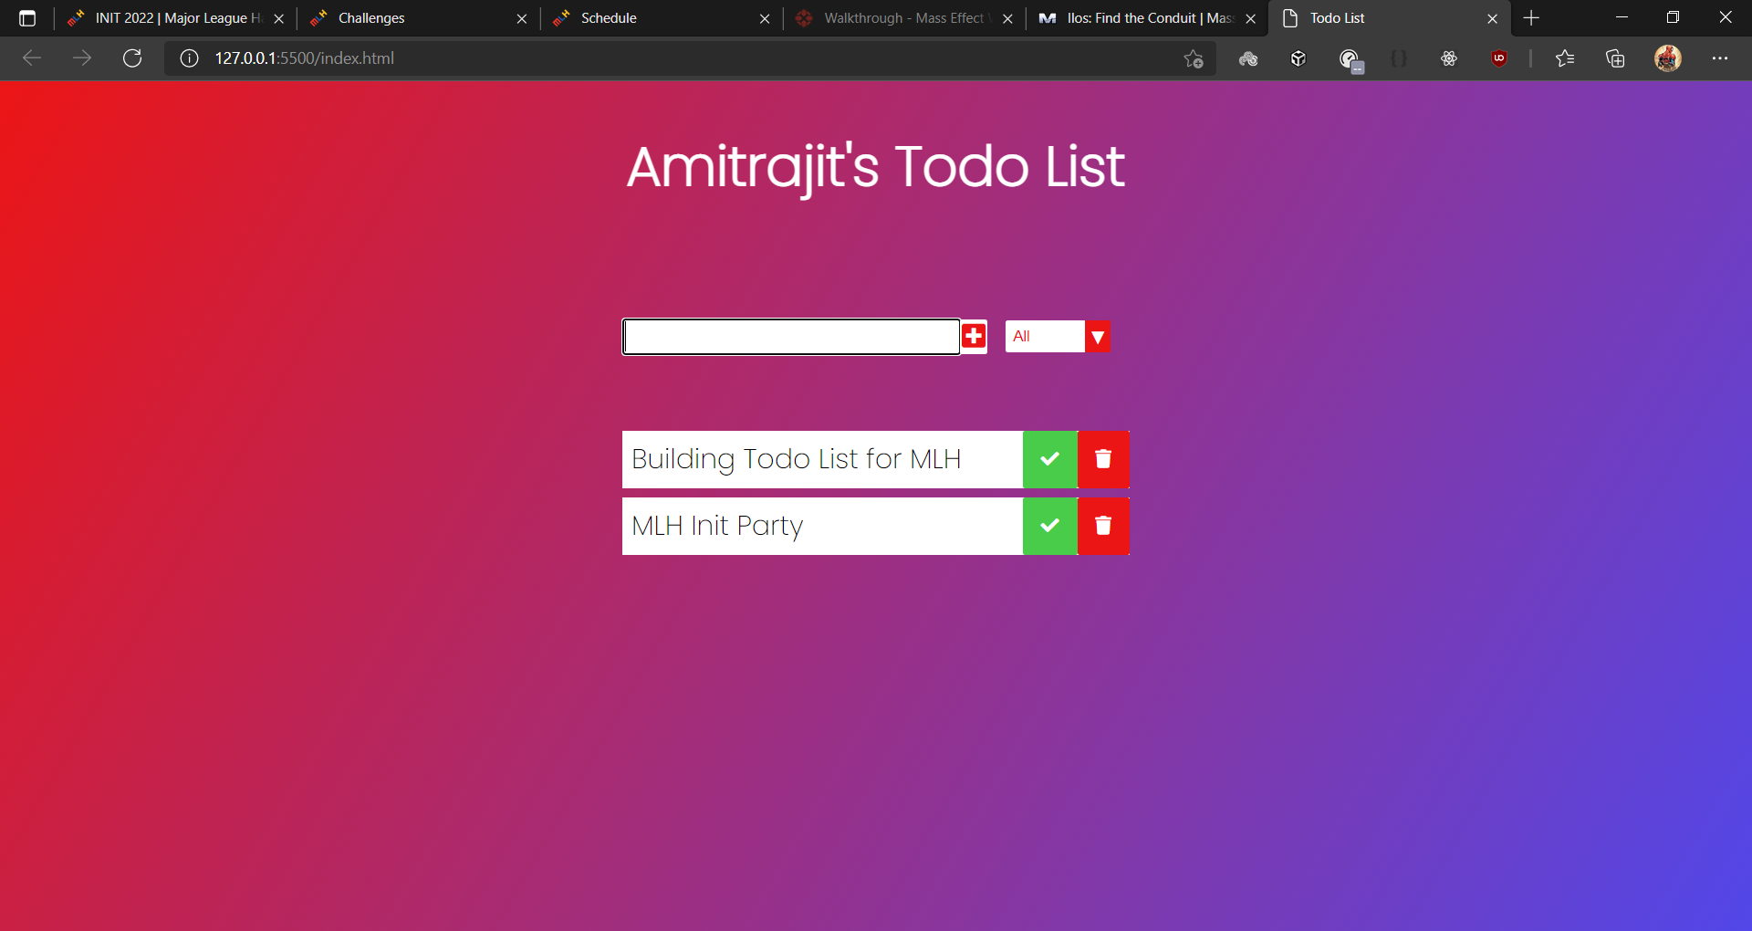Check off the 'MLH Init Party' todo
This screenshot has height=931, width=1752.
[1050, 526]
